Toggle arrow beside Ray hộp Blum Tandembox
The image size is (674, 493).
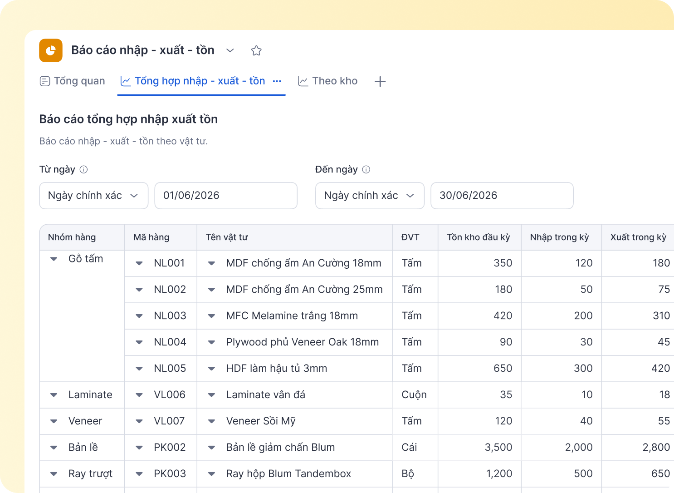pos(211,474)
